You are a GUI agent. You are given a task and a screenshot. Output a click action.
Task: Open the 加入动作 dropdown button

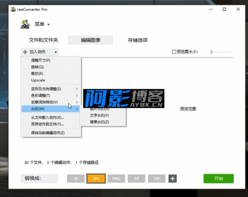point(40,52)
